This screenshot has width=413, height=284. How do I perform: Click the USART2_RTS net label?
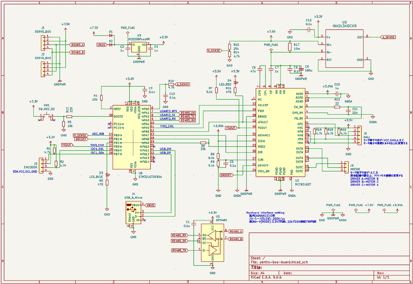(168, 111)
